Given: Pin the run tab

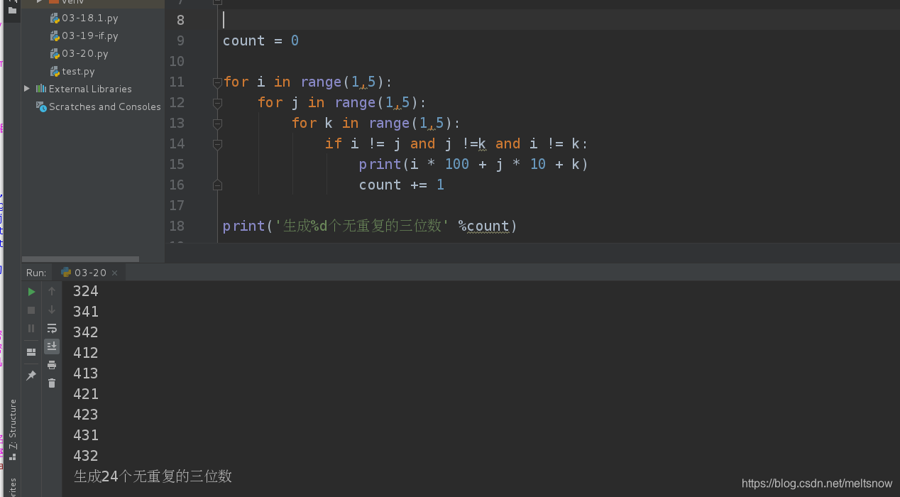Looking at the screenshot, I should pos(31,376).
